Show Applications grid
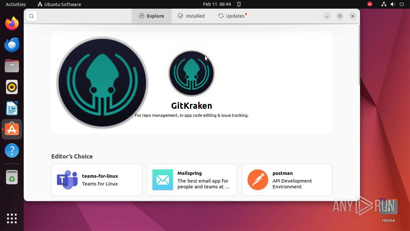410x231 pixels. 12,218
